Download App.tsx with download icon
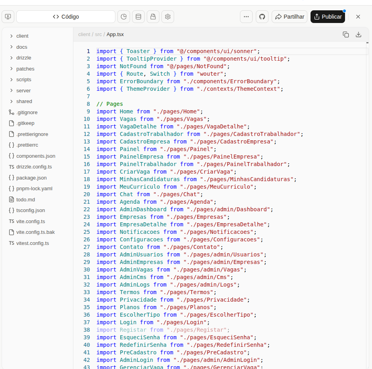This screenshot has height=369, width=372. [x=359, y=34]
